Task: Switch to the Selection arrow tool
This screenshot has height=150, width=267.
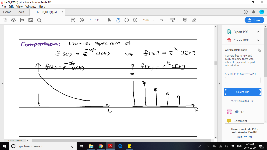Action: coord(110,20)
